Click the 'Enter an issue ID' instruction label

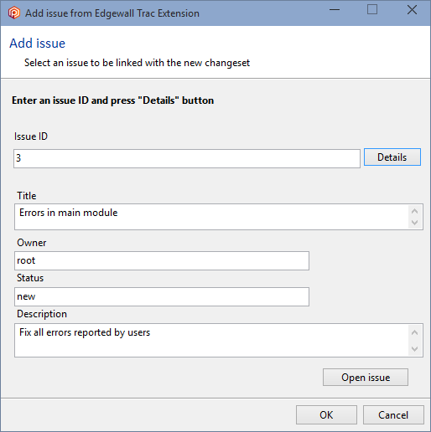coord(113,100)
